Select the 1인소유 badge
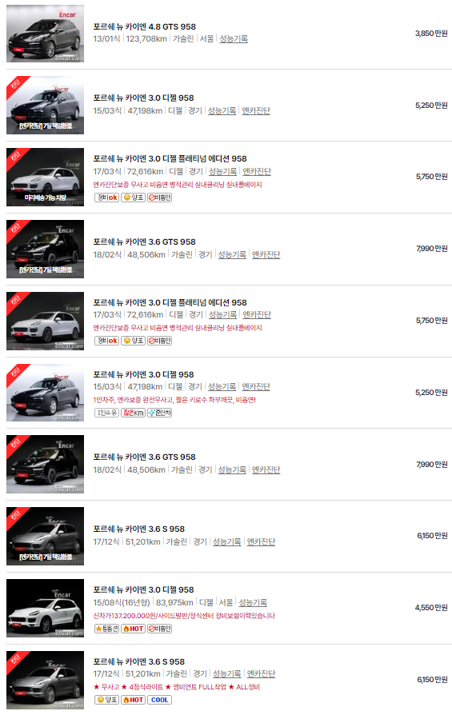The height and width of the screenshot is (715, 452). click(106, 413)
